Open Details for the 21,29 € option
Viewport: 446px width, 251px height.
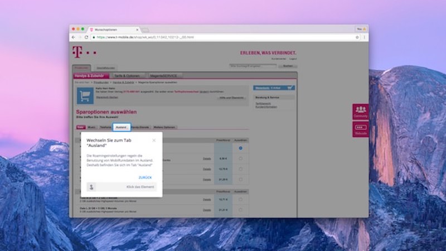pyautogui.click(x=207, y=180)
